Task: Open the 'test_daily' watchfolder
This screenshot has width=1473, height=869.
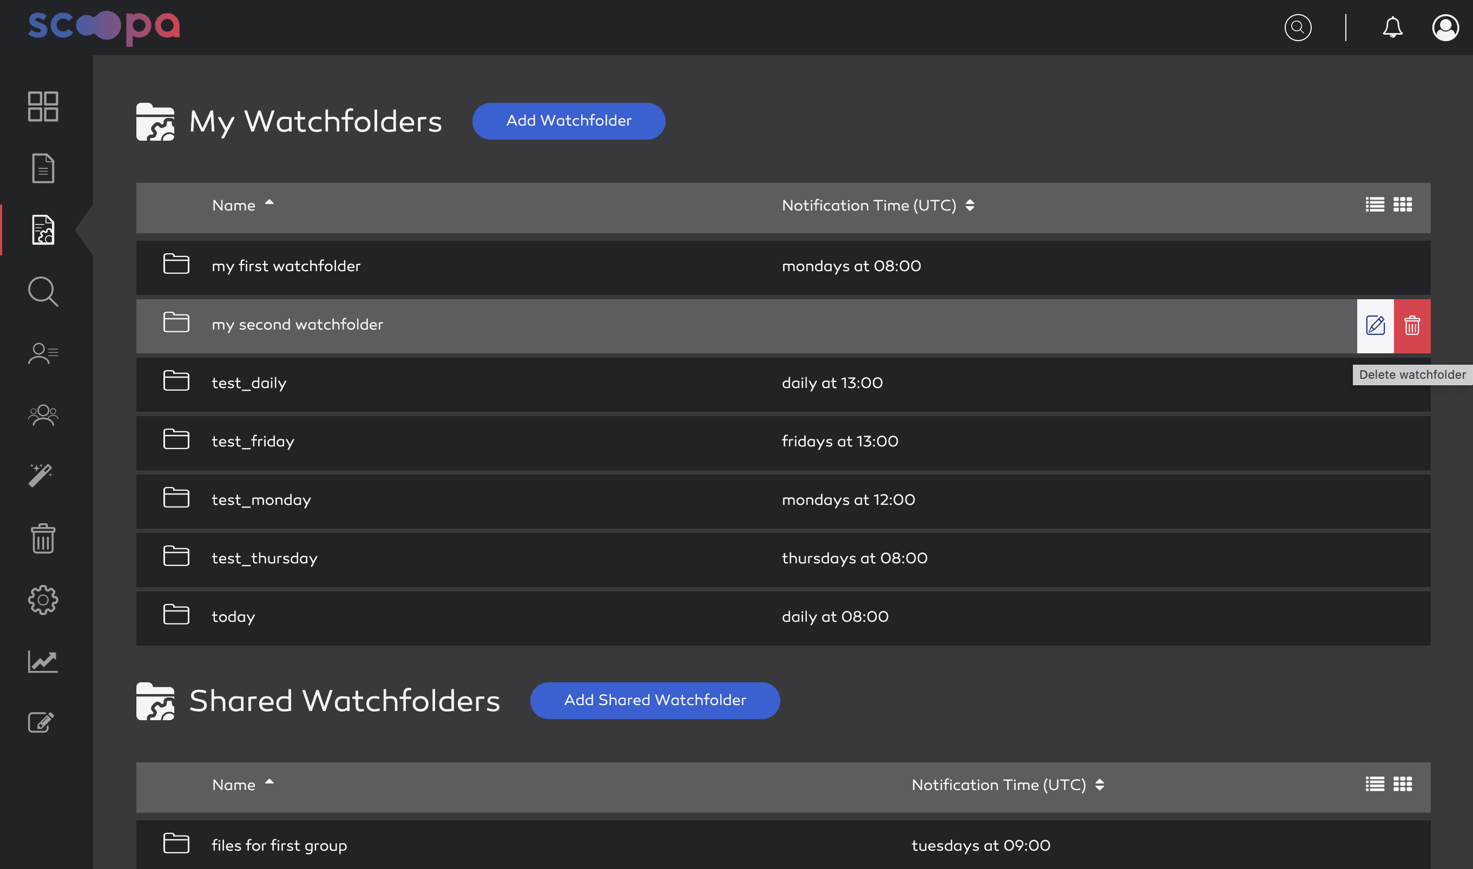Action: click(x=782, y=384)
